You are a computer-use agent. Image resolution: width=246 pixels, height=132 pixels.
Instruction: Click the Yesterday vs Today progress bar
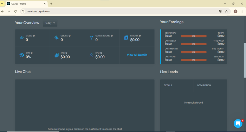click(x=194, y=36)
